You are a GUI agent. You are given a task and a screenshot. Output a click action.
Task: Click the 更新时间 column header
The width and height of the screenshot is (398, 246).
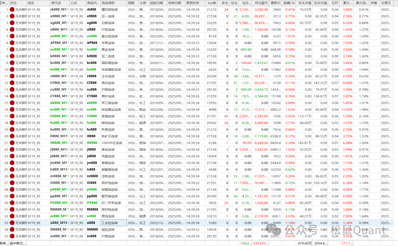tap(194, 3)
